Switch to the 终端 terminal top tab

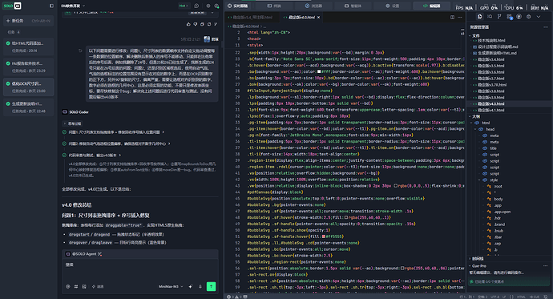click(274, 6)
